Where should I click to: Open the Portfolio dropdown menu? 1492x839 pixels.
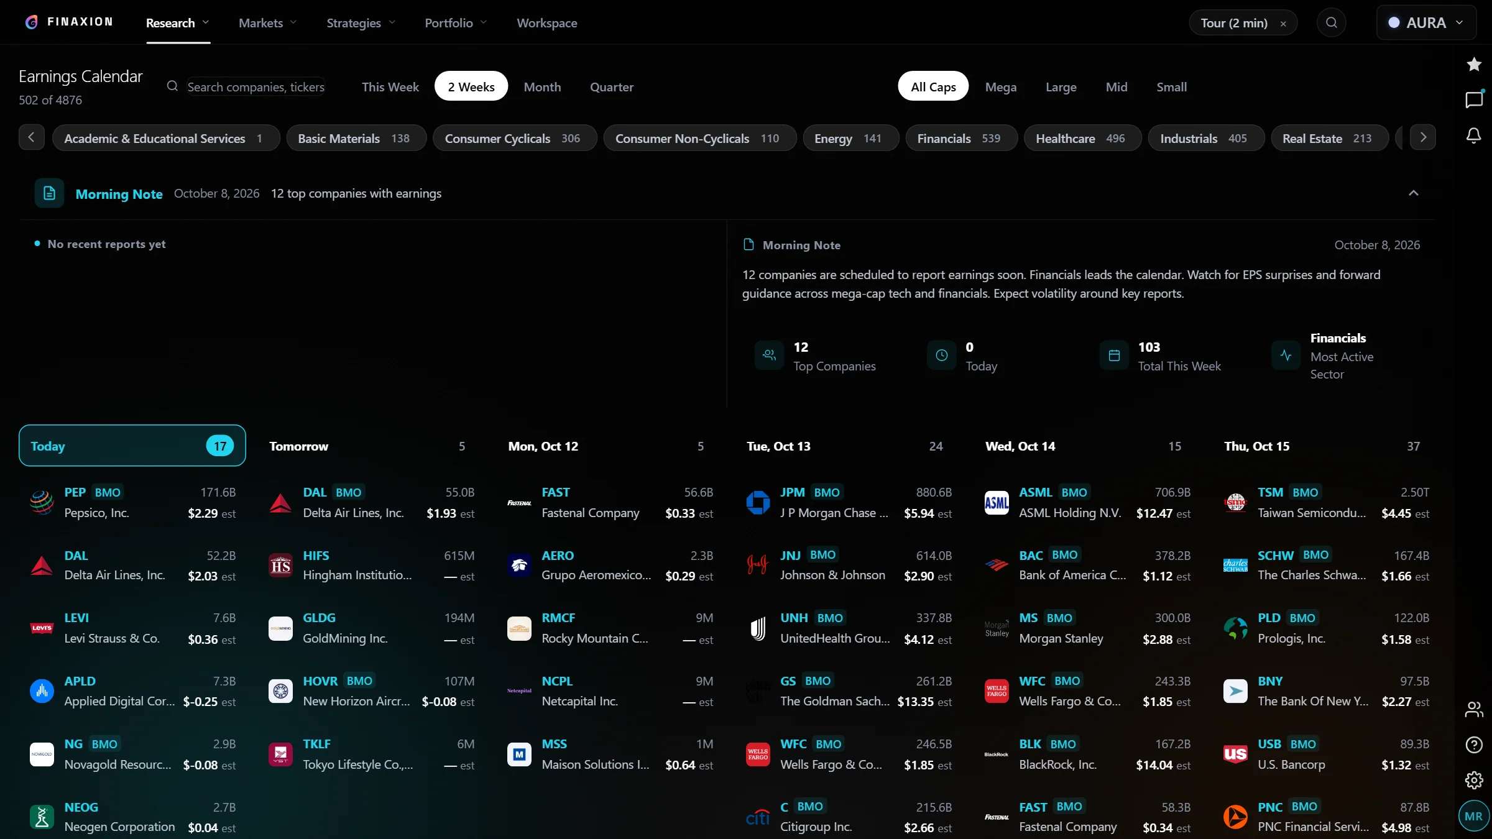[x=456, y=23]
